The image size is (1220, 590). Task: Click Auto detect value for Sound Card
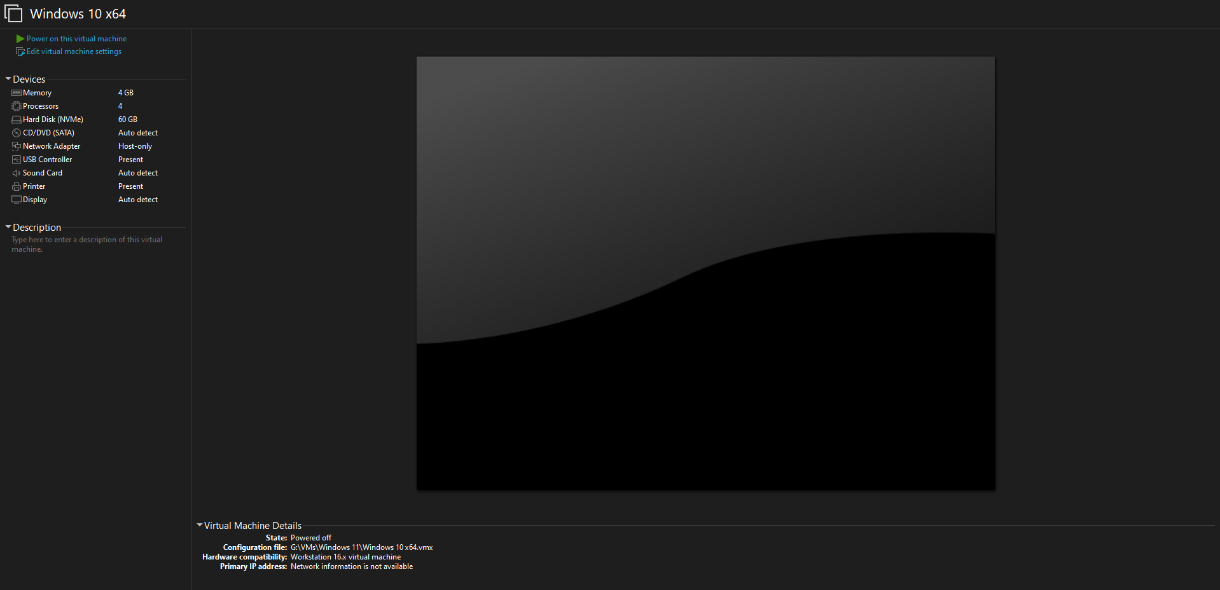pyautogui.click(x=138, y=173)
